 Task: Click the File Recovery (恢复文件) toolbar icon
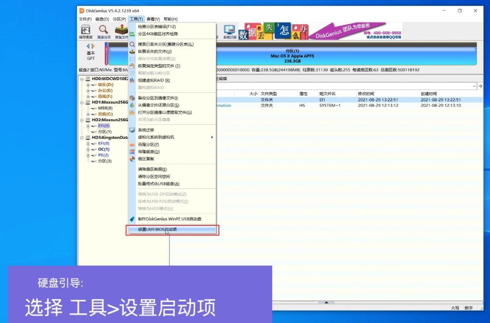point(121,30)
